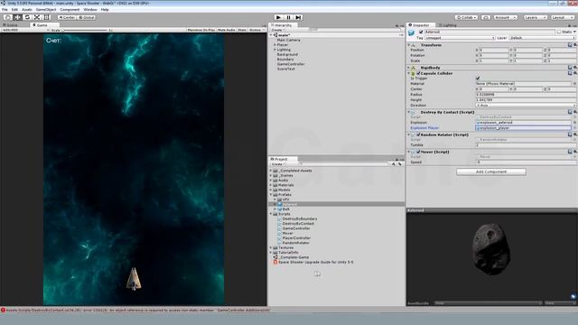Image resolution: width=578 pixels, height=325 pixels.
Task: Open the GameObject menu
Action: [46, 10]
